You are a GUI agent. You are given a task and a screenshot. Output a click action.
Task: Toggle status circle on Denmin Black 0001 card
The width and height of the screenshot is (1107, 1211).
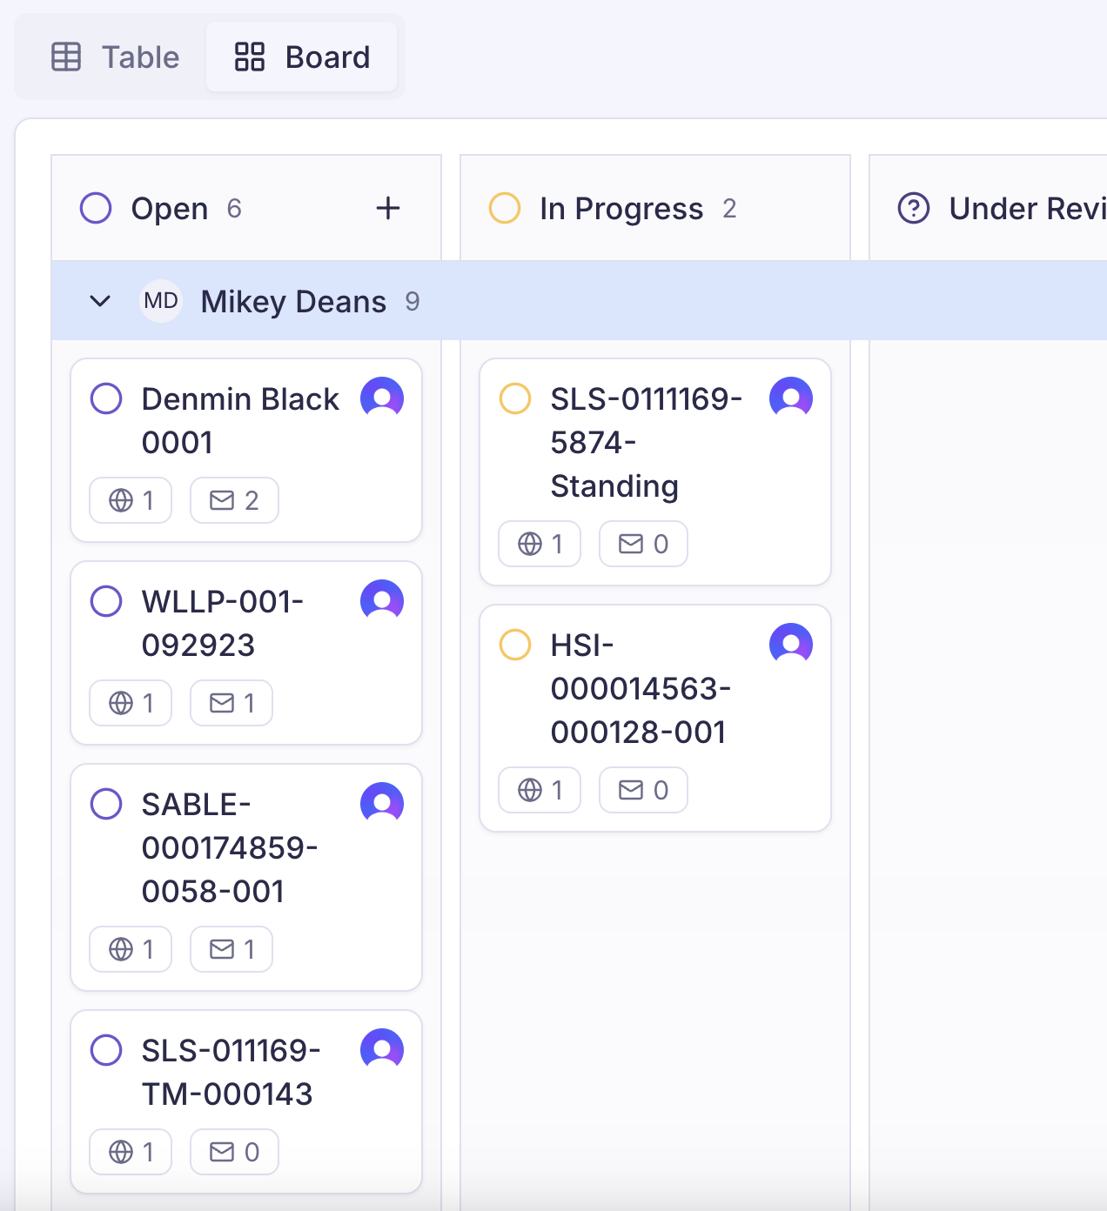pyautogui.click(x=106, y=399)
